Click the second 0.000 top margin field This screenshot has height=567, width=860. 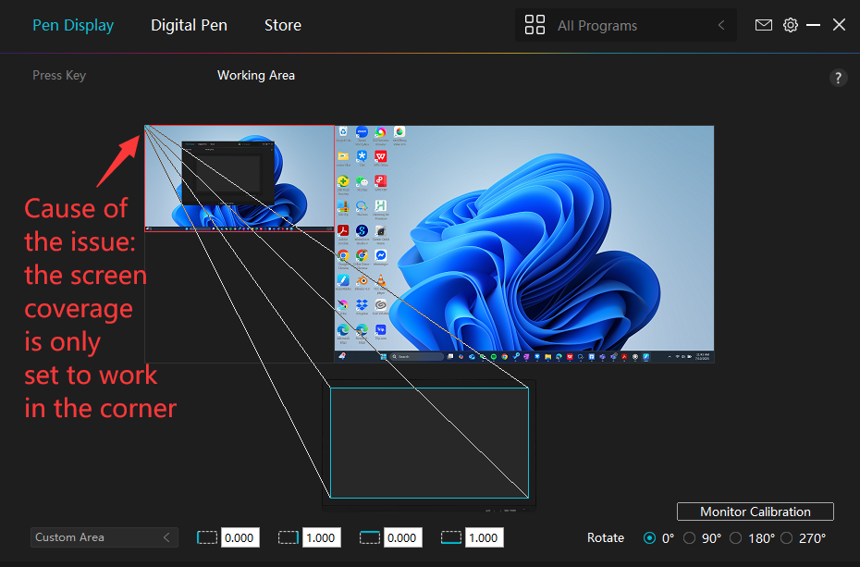click(x=402, y=537)
